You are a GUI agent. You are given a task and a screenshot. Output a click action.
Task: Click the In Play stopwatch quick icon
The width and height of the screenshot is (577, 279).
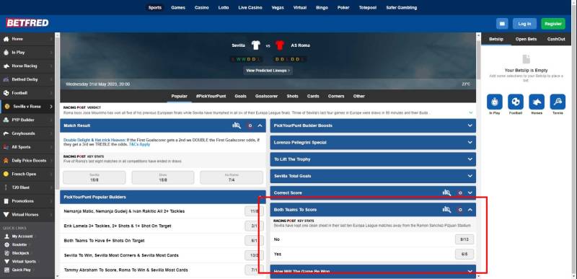(x=495, y=102)
